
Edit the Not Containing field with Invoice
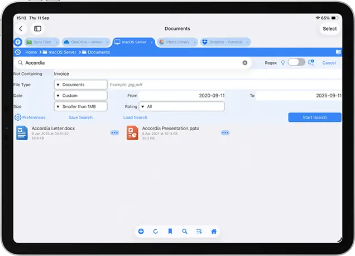pos(197,74)
